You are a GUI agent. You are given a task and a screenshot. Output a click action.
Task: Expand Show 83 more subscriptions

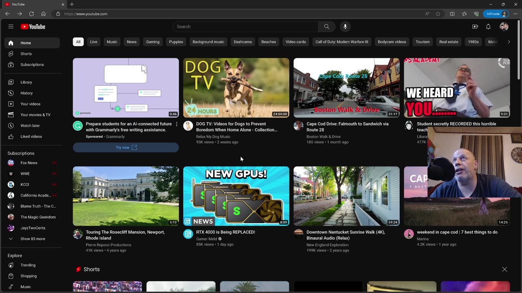(32, 239)
